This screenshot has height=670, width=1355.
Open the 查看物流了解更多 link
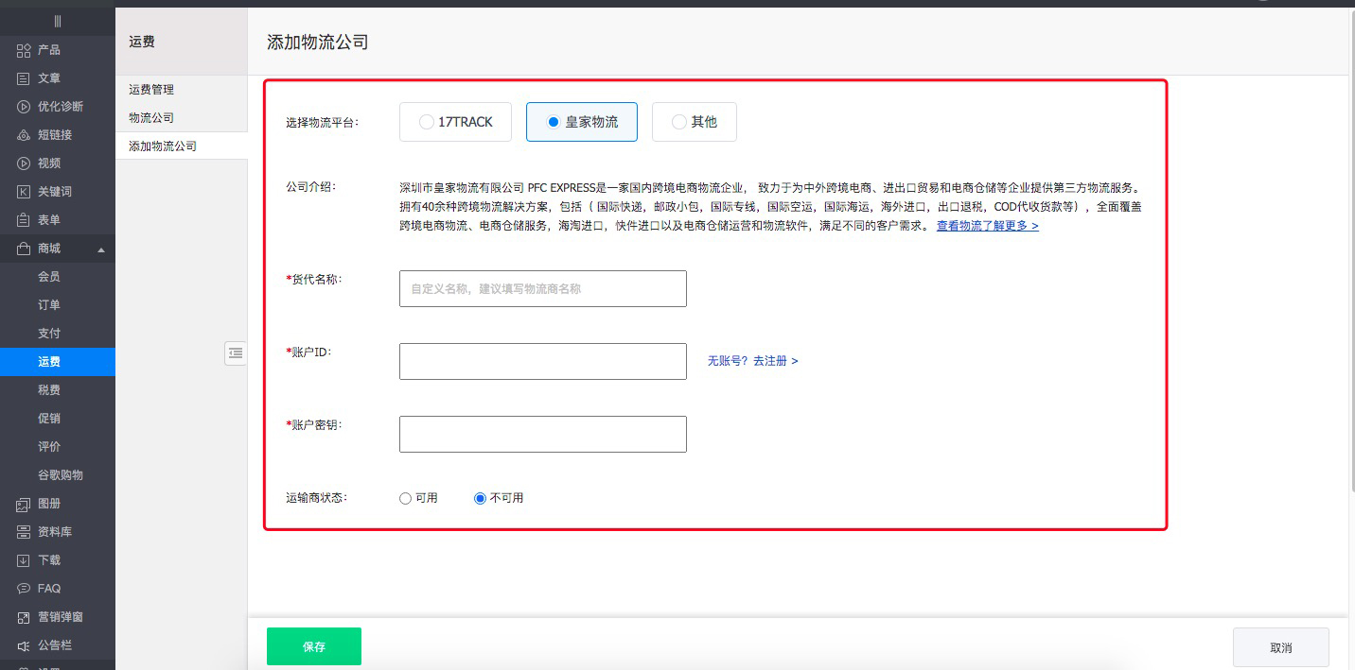tap(987, 227)
